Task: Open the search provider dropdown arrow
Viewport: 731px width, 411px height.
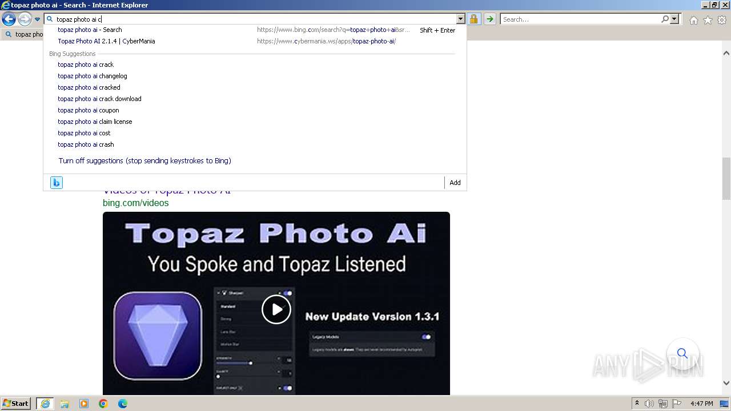Action: [x=674, y=19]
